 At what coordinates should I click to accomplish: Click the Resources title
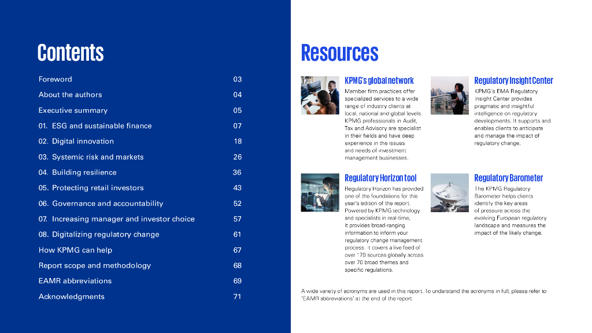point(339,53)
